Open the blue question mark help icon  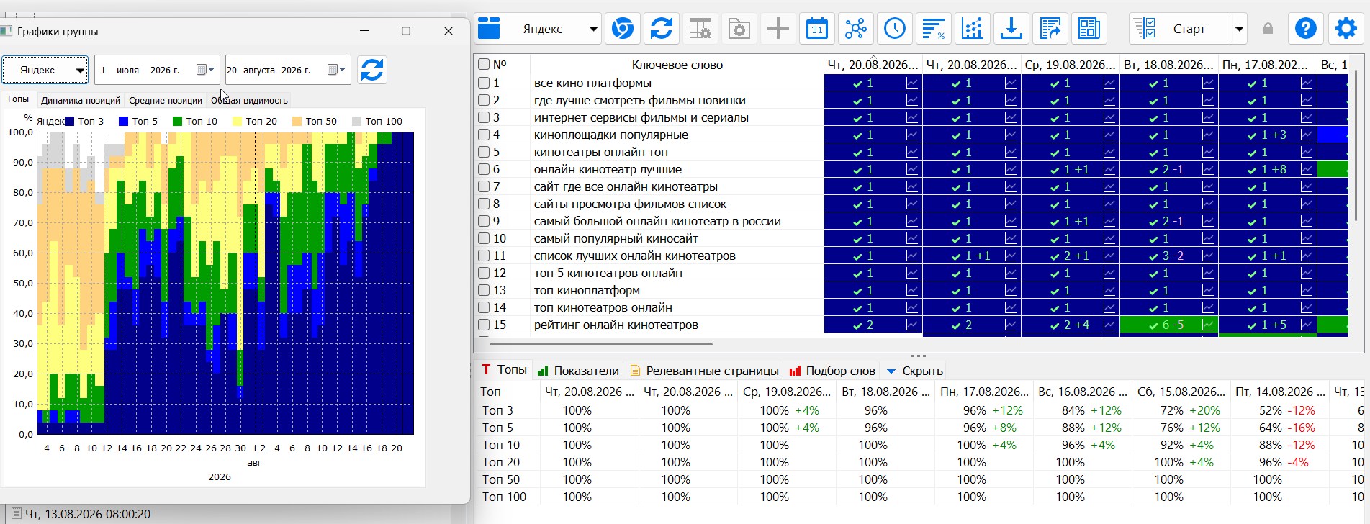[x=1306, y=30]
